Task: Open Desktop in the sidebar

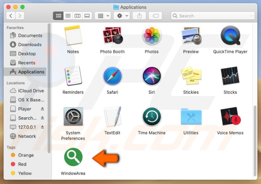Action: click(25, 54)
